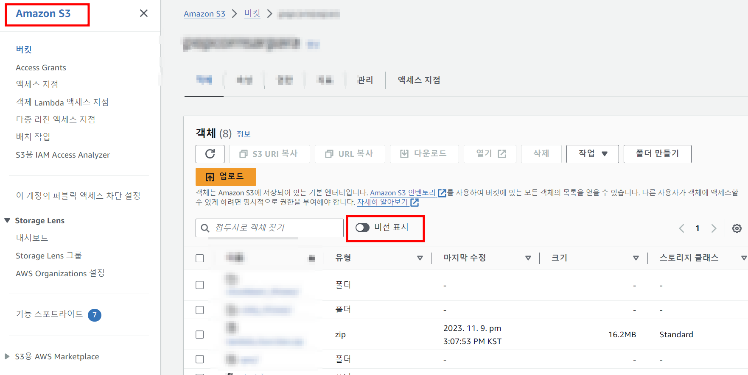Click the 16.2MB size cell
Image resolution: width=748 pixels, height=375 pixels.
pyautogui.click(x=622, y=335)
